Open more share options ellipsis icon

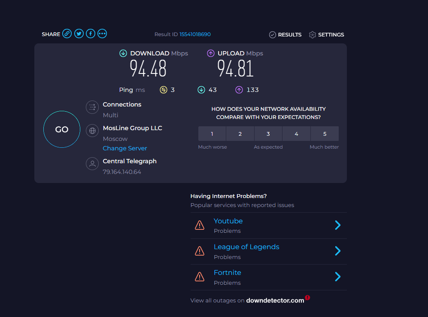(102, 34)
